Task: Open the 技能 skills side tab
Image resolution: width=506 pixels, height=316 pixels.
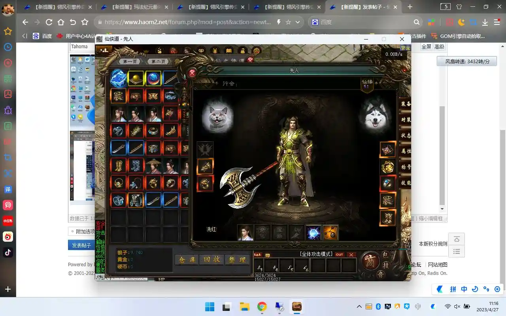Action: tap(406, 183)
